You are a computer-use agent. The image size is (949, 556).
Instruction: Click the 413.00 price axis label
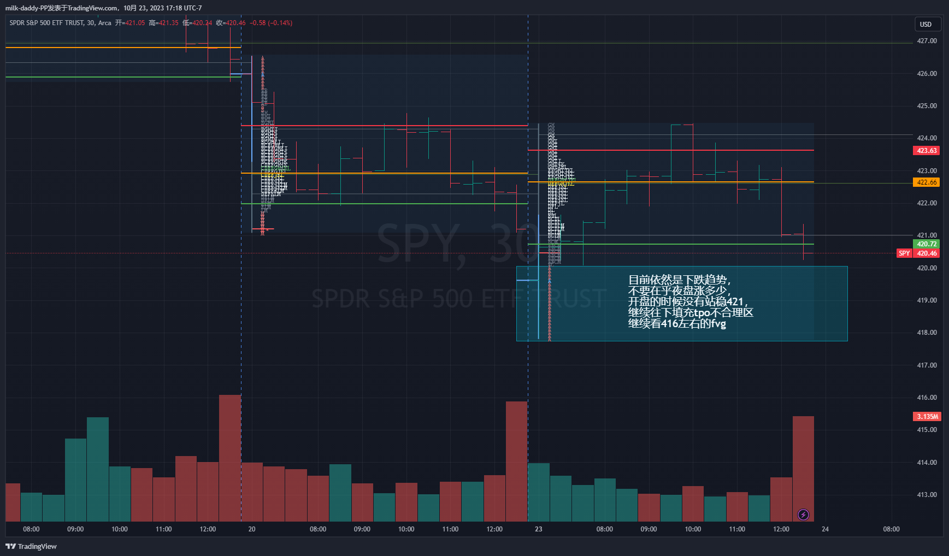[x=927, y=495]
